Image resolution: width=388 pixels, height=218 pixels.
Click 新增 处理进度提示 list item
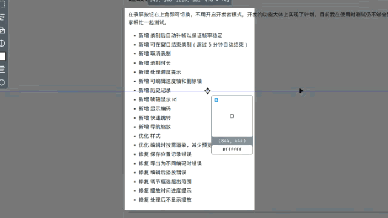tap(159, 72)
